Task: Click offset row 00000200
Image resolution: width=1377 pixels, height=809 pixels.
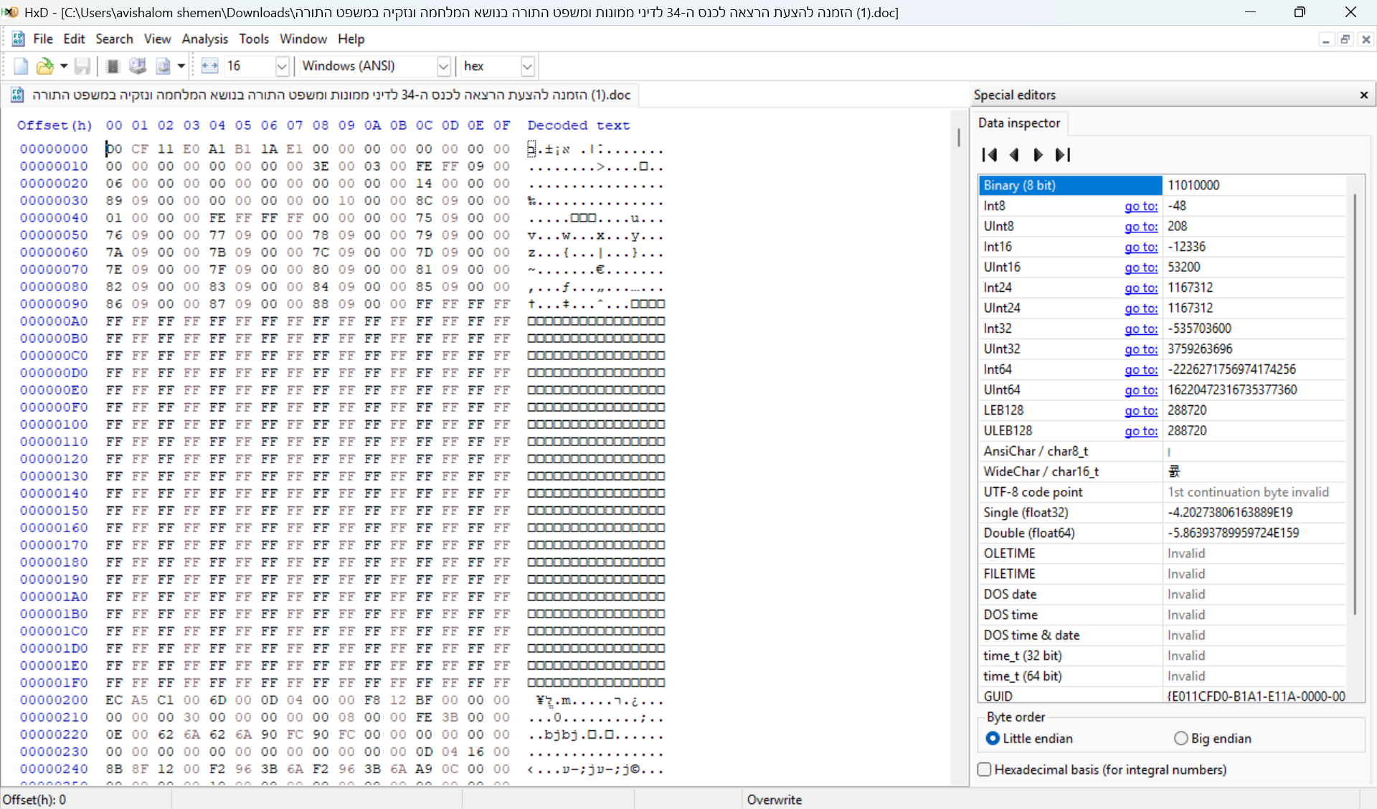Action: point(54,700)
